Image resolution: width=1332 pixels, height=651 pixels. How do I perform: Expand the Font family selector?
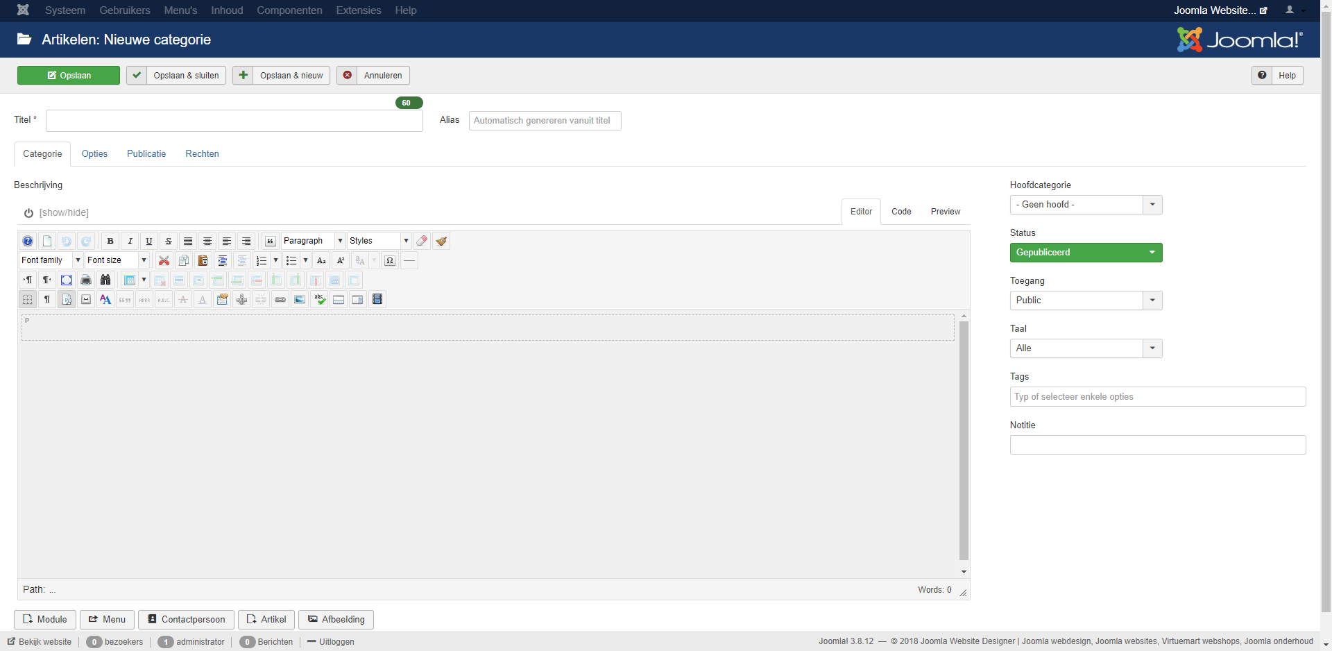click(x=77, y=260)
